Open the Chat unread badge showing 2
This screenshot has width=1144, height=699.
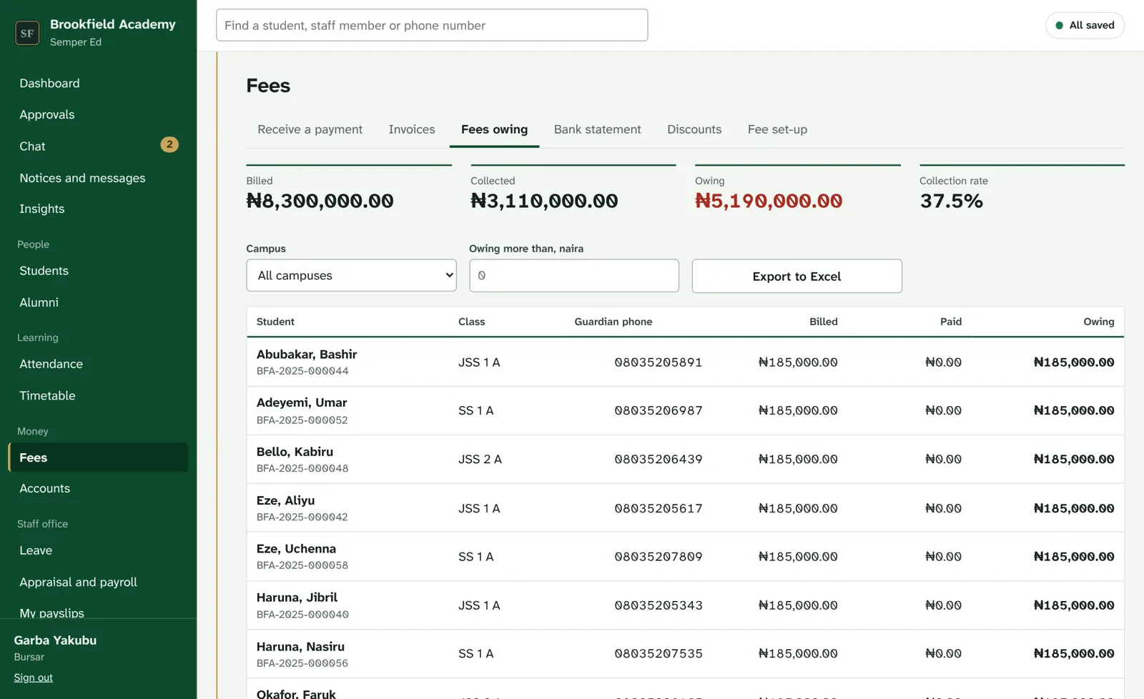169,145
